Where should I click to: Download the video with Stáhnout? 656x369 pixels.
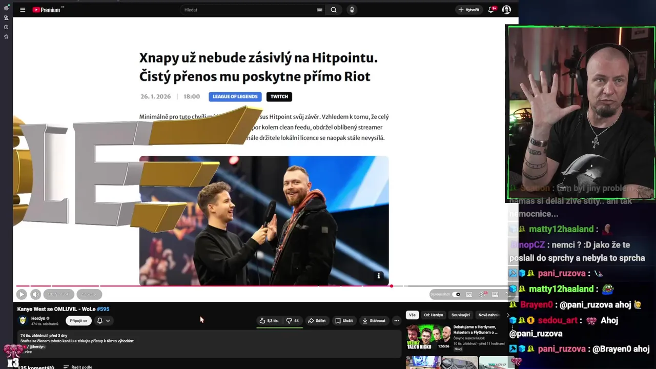[x=374, y=321]
